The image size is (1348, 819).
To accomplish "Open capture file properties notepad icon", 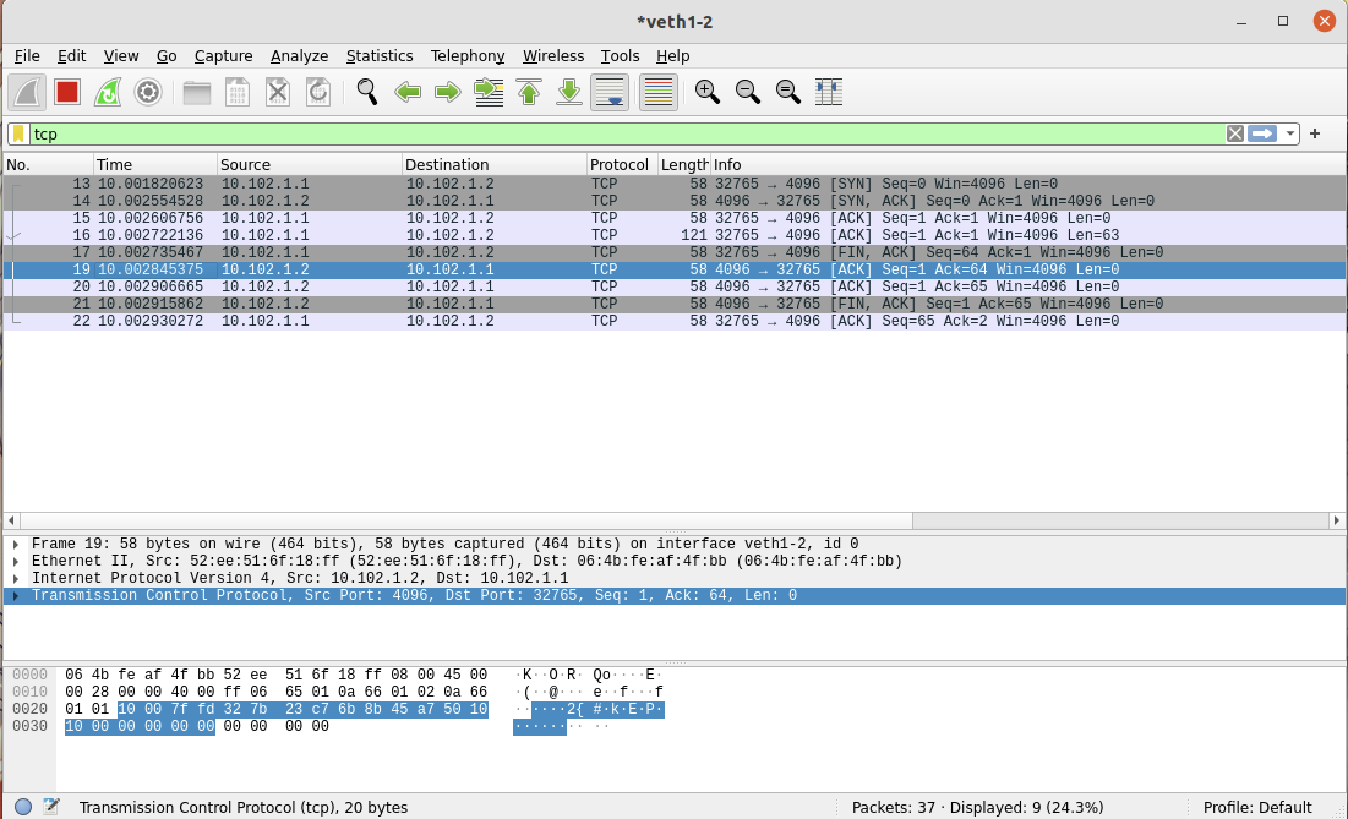I will click(51, 807).
